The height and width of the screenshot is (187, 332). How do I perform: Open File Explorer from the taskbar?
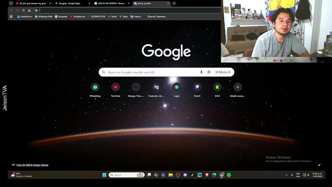click(x=171, y=175)
